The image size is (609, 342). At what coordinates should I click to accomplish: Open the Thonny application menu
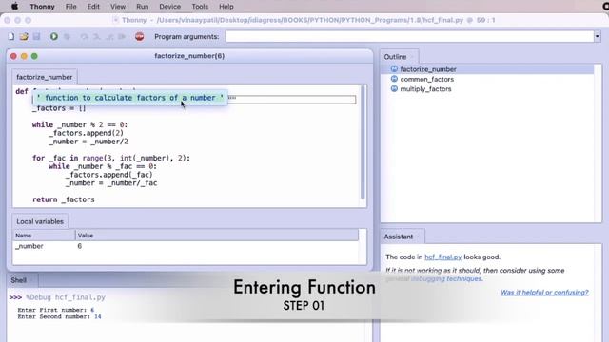point(42,7)
